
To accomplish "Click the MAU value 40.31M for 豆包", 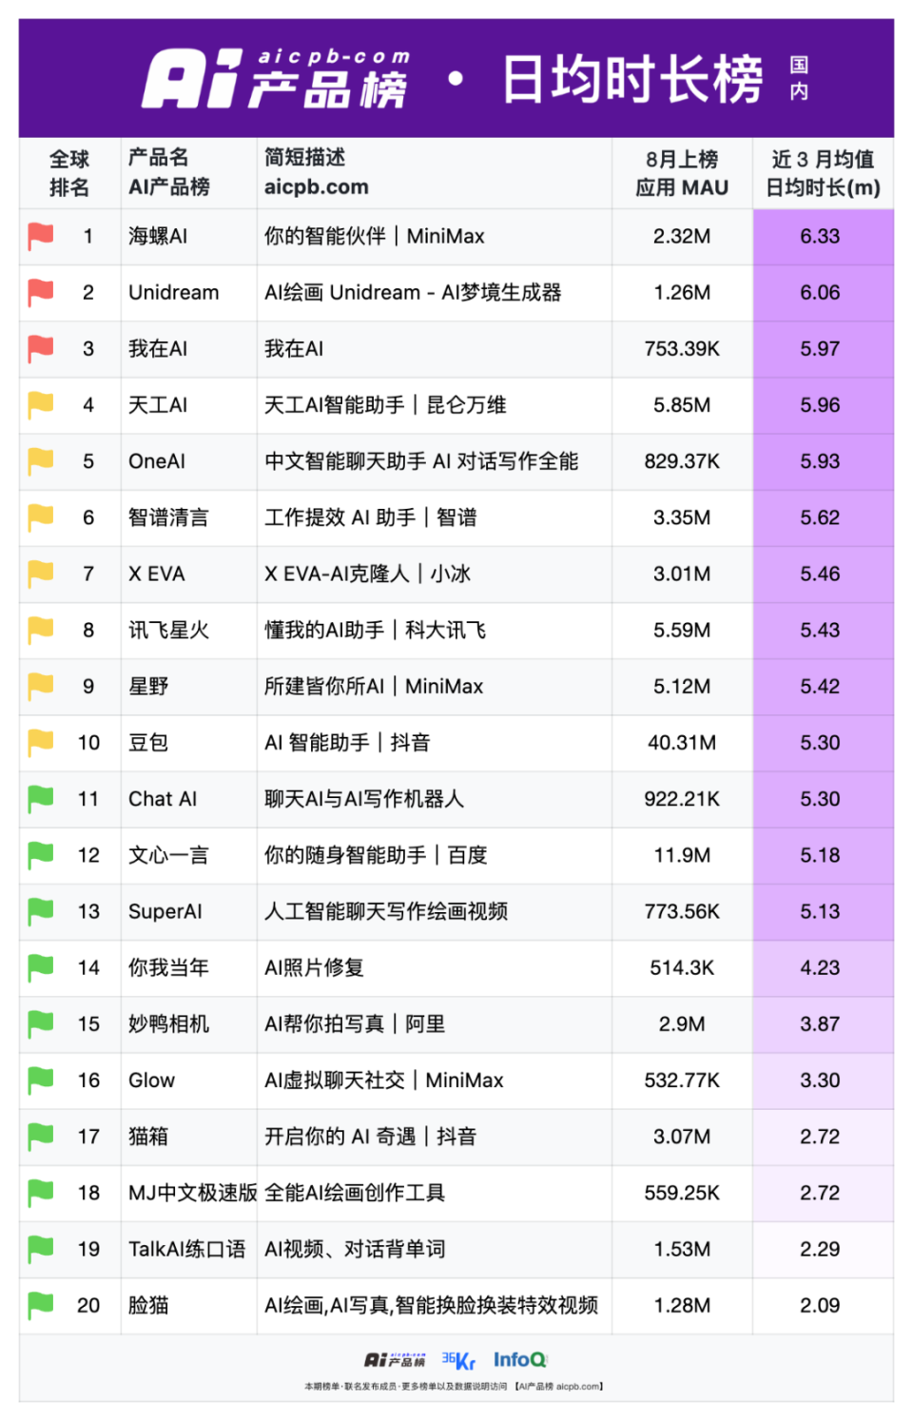I will [682, 742].
